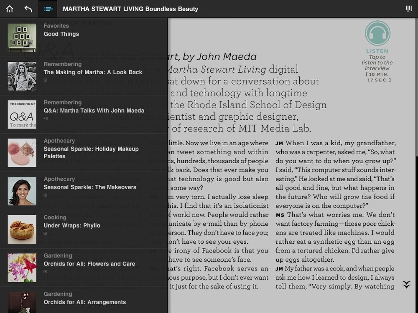Click the Makeovers woman portrait thumbnail
This screenshot has height=313, width=418.
click(22, 191)
